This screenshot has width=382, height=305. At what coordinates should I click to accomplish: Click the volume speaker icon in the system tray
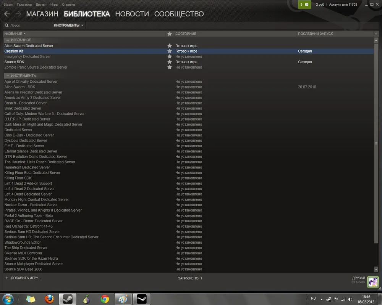(350, 299)
